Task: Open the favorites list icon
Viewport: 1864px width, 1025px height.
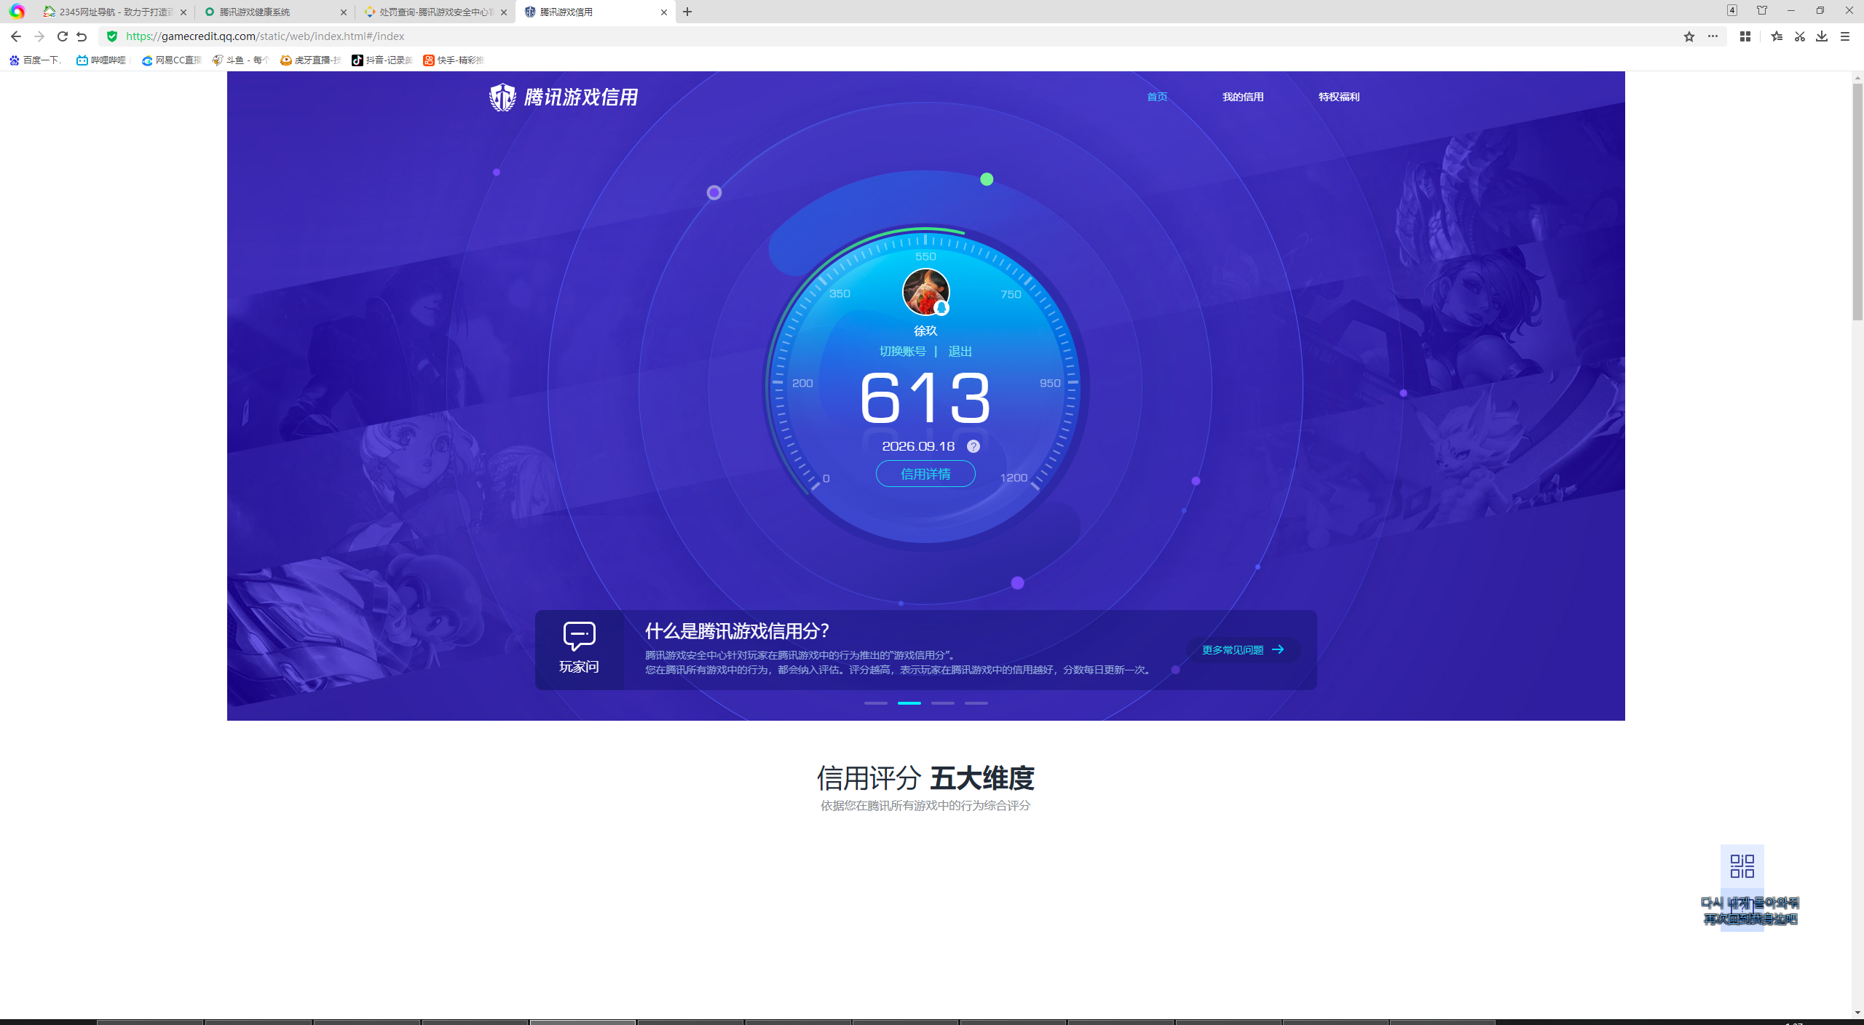Action: (1777, 36)
